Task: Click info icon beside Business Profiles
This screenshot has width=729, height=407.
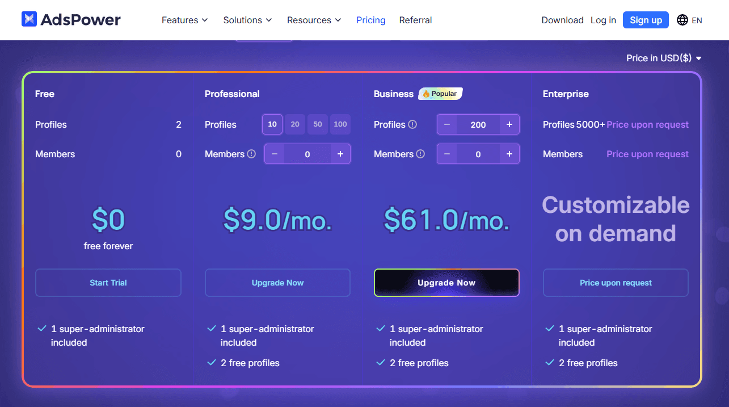Action: pos(412,124)
